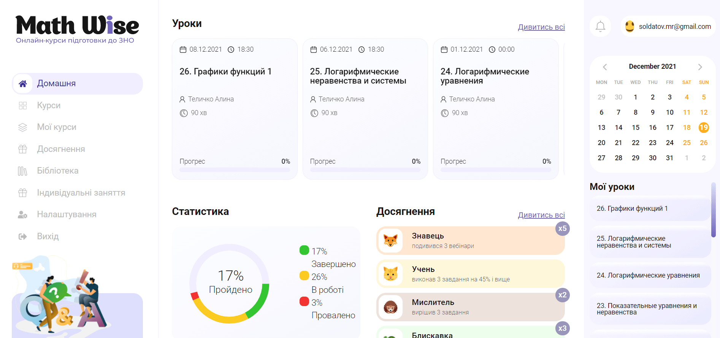The width and height of the screenshot is (720, 338).
Task: Click green Завершено legend dot
Action: pos(304,250)
